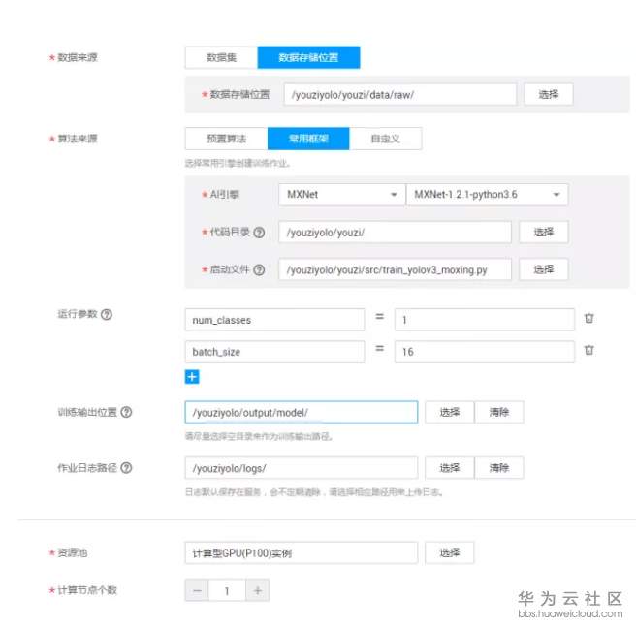
Task: Click the help icon beside 作业日志路径
Action: [x=127, y=468]
